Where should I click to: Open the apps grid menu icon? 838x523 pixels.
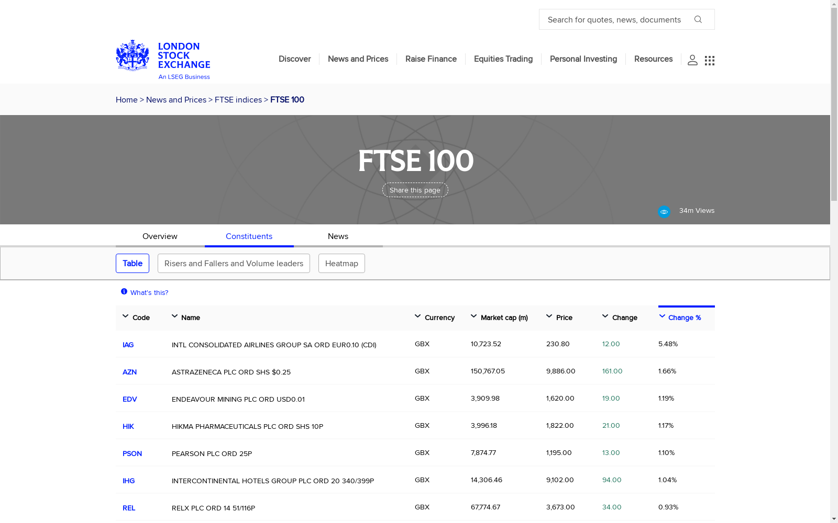[x=710, y=61]
